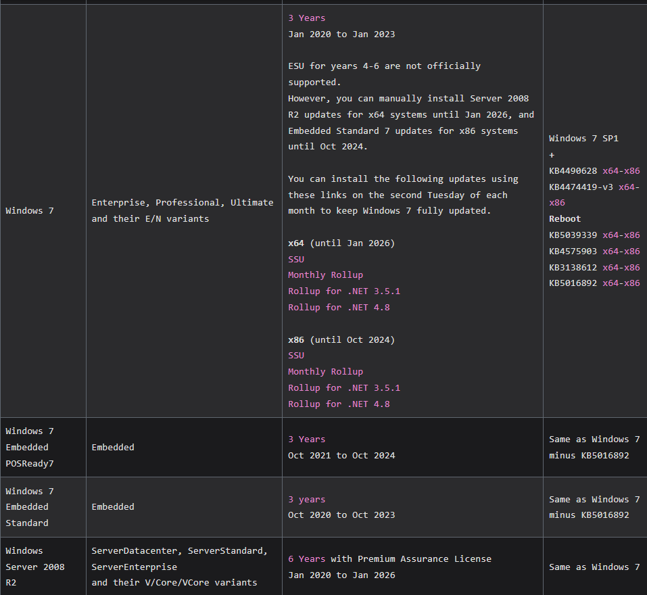647x595 pixels.
Task: Select "Oct 2021 to Oct 2024" text
Action: [x=341, y=456]
